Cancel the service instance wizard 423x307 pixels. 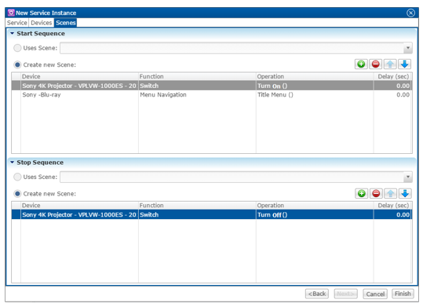[x=375, y=294]
